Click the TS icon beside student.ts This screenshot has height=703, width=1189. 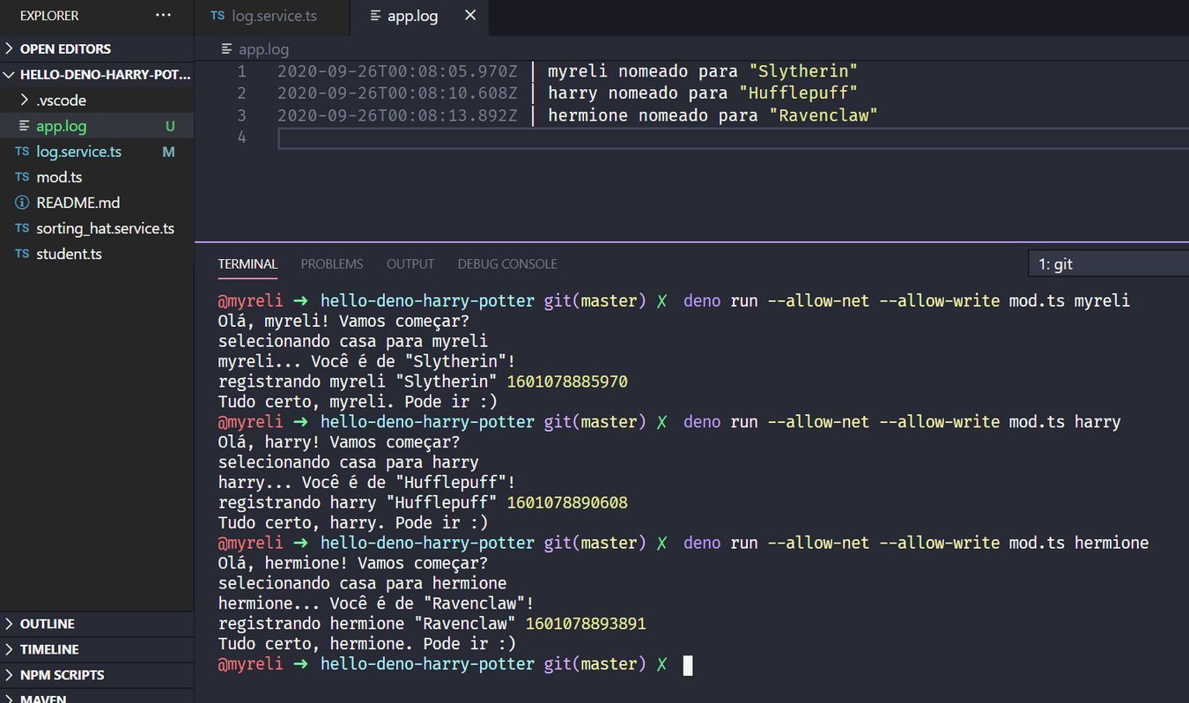pos(22,254)
